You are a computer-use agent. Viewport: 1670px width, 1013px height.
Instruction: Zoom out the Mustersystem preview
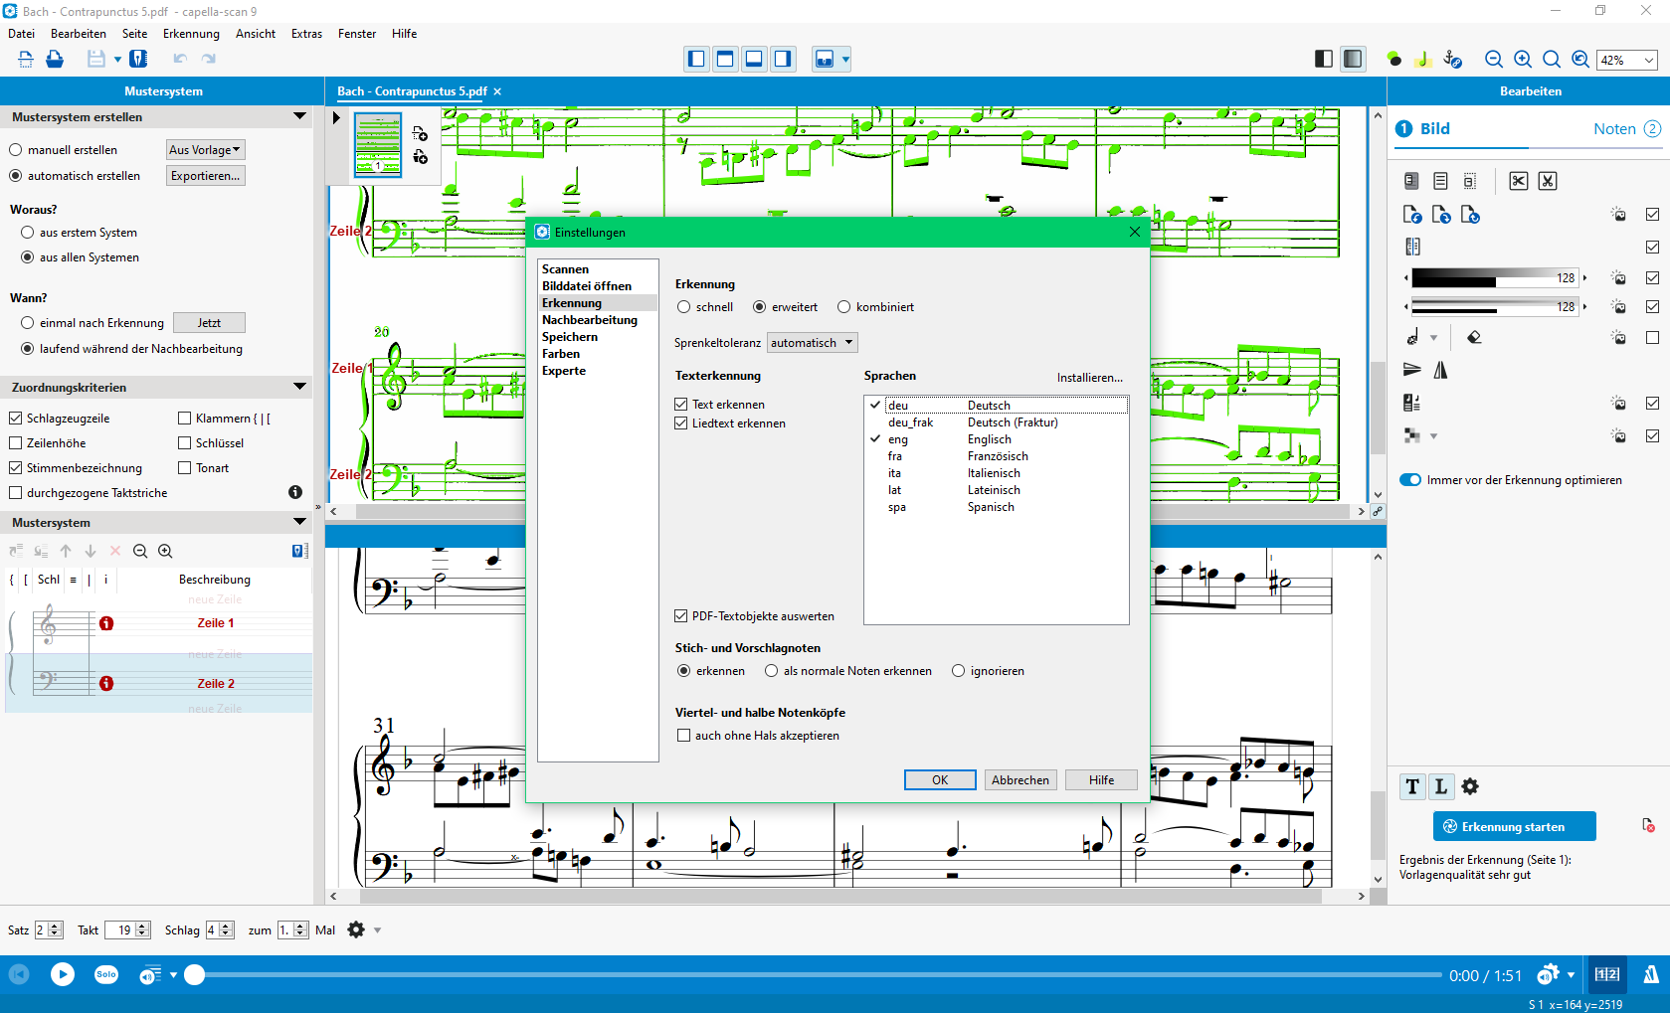tap(140, 552)
